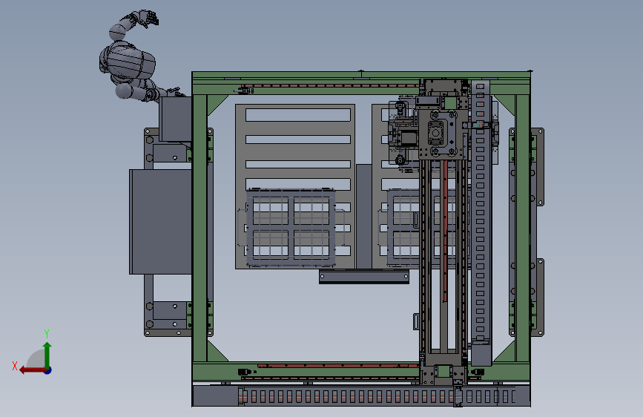Select the large gray cabinet on the left side
This screenshot has width=643, height=417.
(x=160, y=222)
